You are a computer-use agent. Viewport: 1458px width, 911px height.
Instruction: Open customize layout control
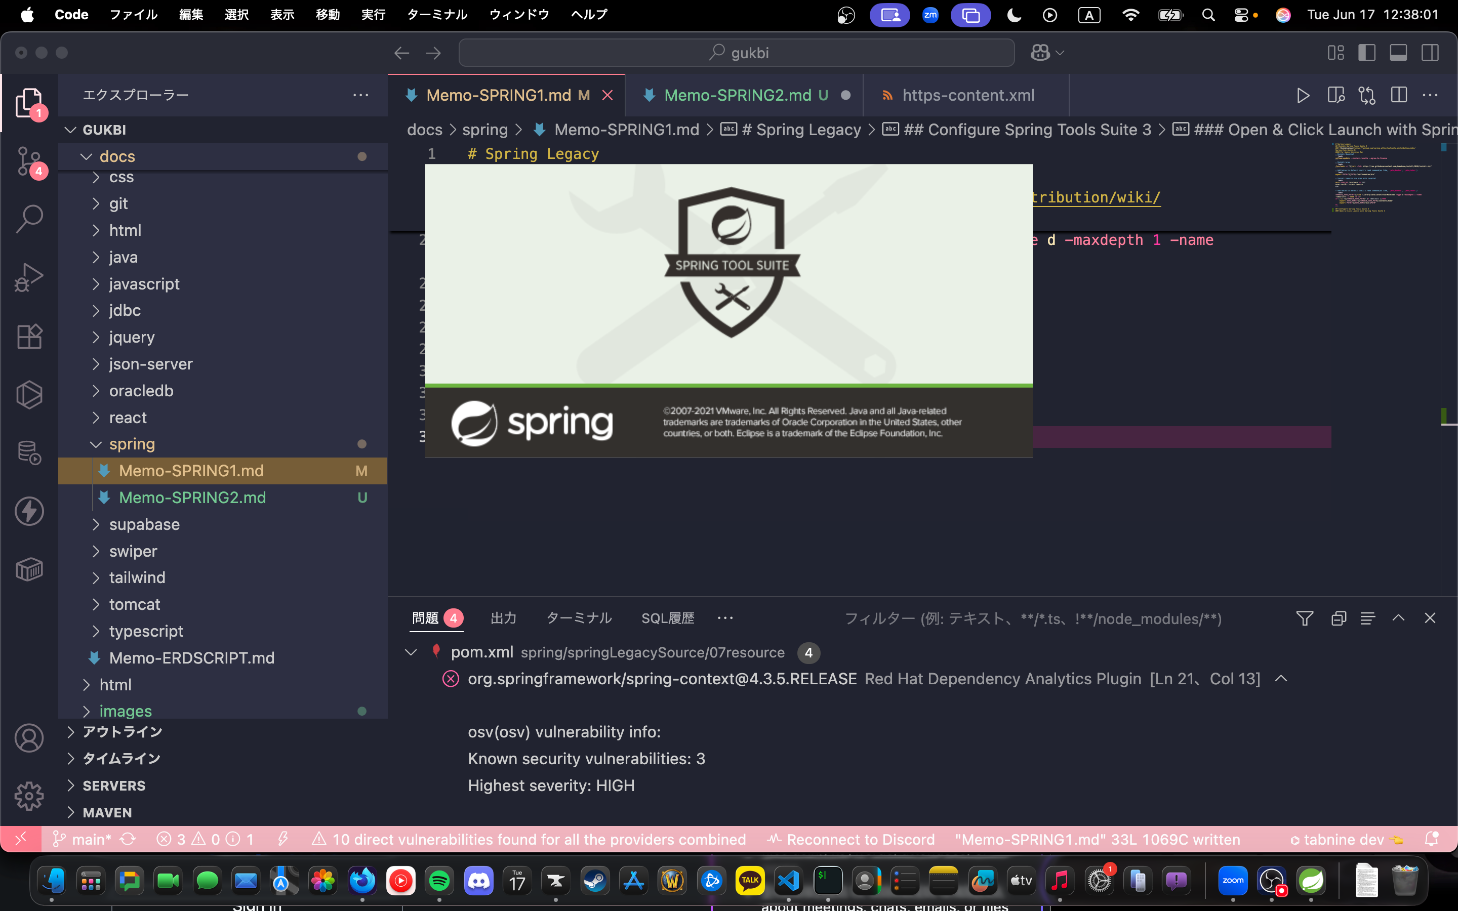point(1335,53)
